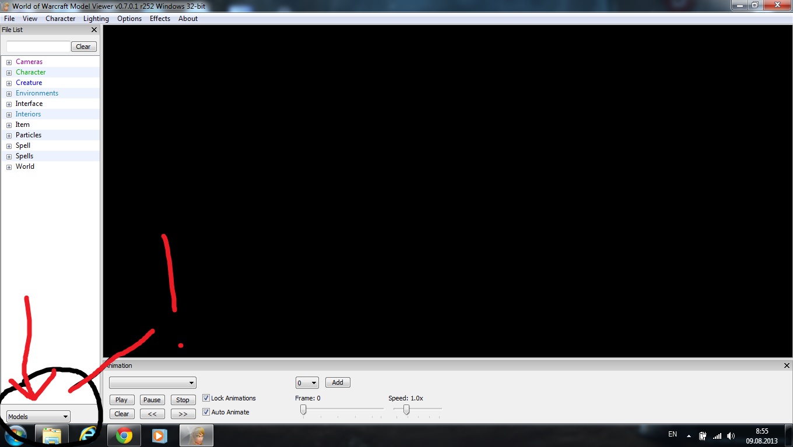The height and width of the screenshot is (447, 793).
Task: Open the Models filter dropdown
Action: tap(38, 417)
